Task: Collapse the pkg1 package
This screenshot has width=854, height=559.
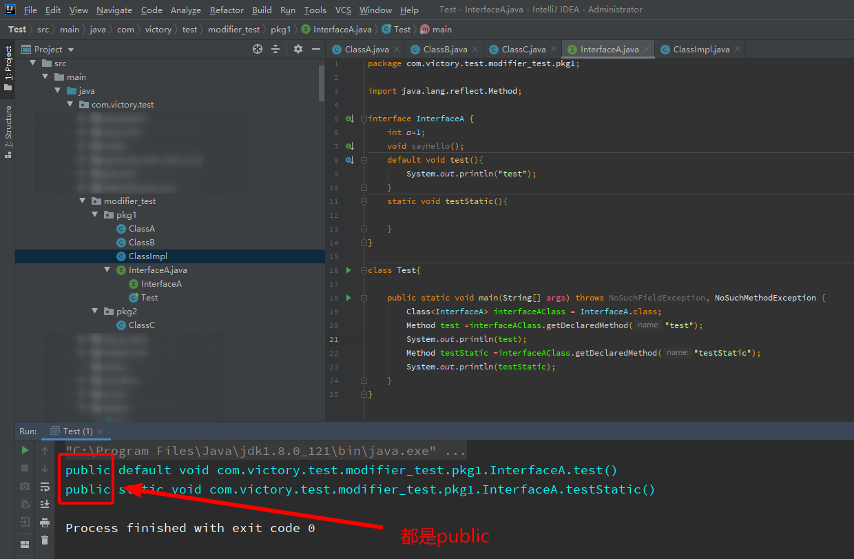Action: click(94, 214)
